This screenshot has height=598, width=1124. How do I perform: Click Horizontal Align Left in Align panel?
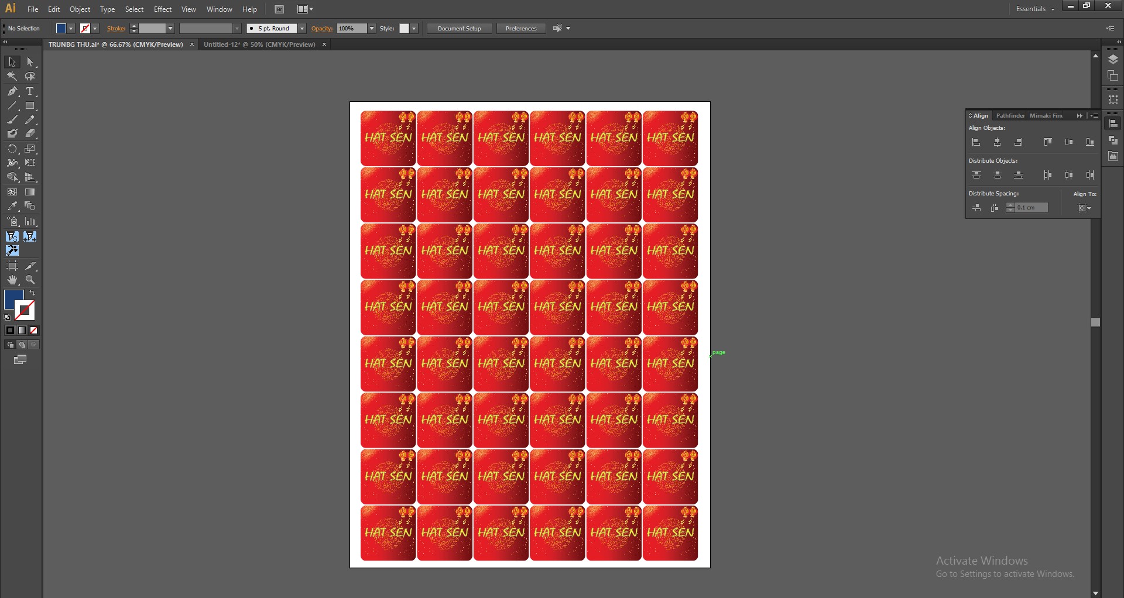[976, 142]
